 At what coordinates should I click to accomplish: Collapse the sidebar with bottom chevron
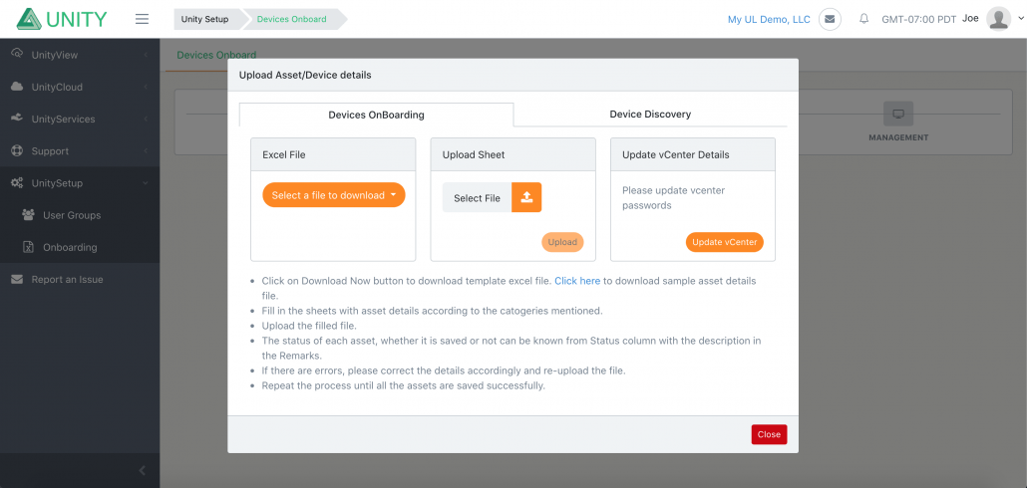pyautogui.click(x=143, y=470)
